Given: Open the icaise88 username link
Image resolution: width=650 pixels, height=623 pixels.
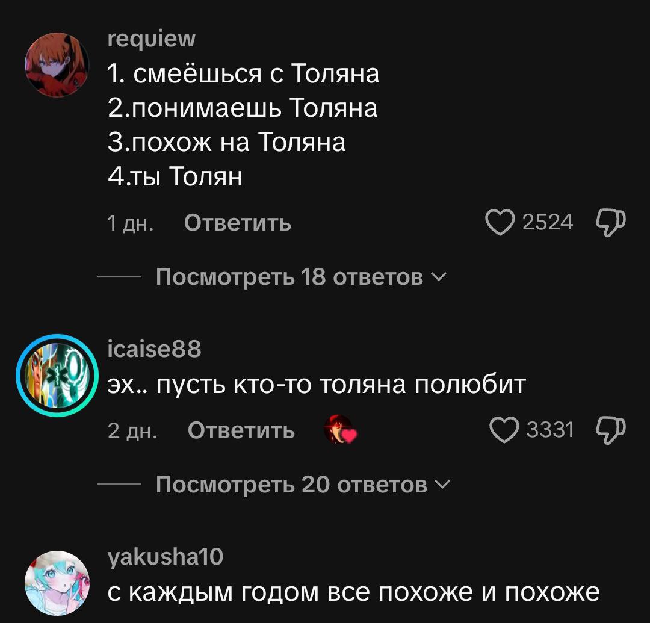Looking at the screenshot, I should tap(154, 349).
